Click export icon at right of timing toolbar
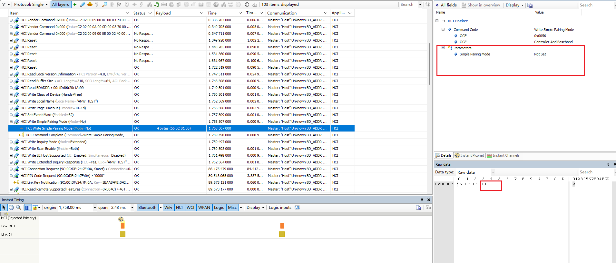The width and height of the screenshot is (616, 263). (419, 208)
